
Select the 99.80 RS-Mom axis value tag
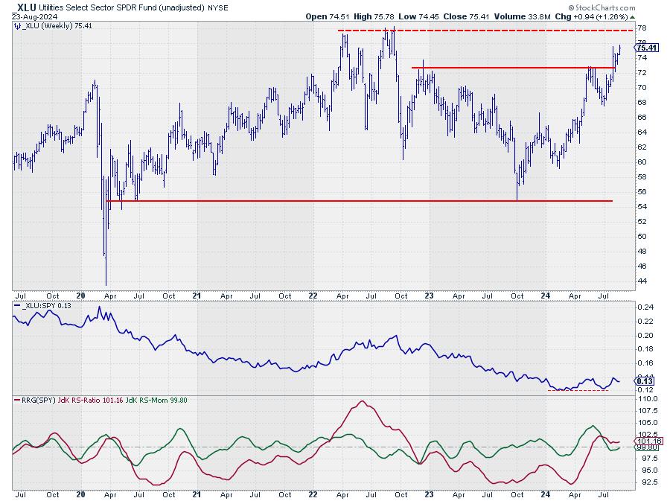pyautogui.click(x=647, y=448)
